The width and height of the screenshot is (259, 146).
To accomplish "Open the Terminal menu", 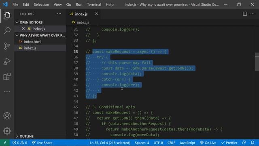I will pos(94,4).
